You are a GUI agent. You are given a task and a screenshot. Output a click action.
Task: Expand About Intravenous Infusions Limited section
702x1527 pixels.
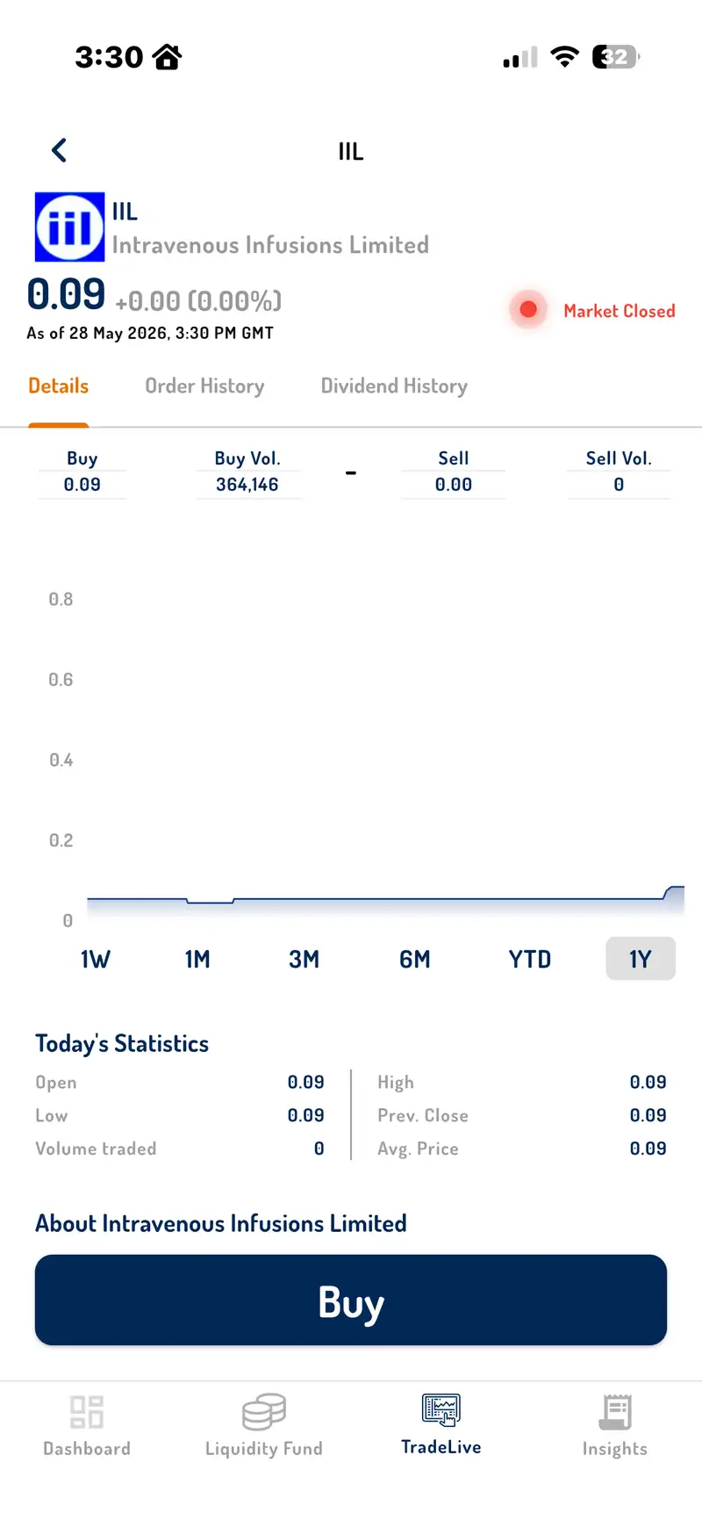tap(221, 1223)
